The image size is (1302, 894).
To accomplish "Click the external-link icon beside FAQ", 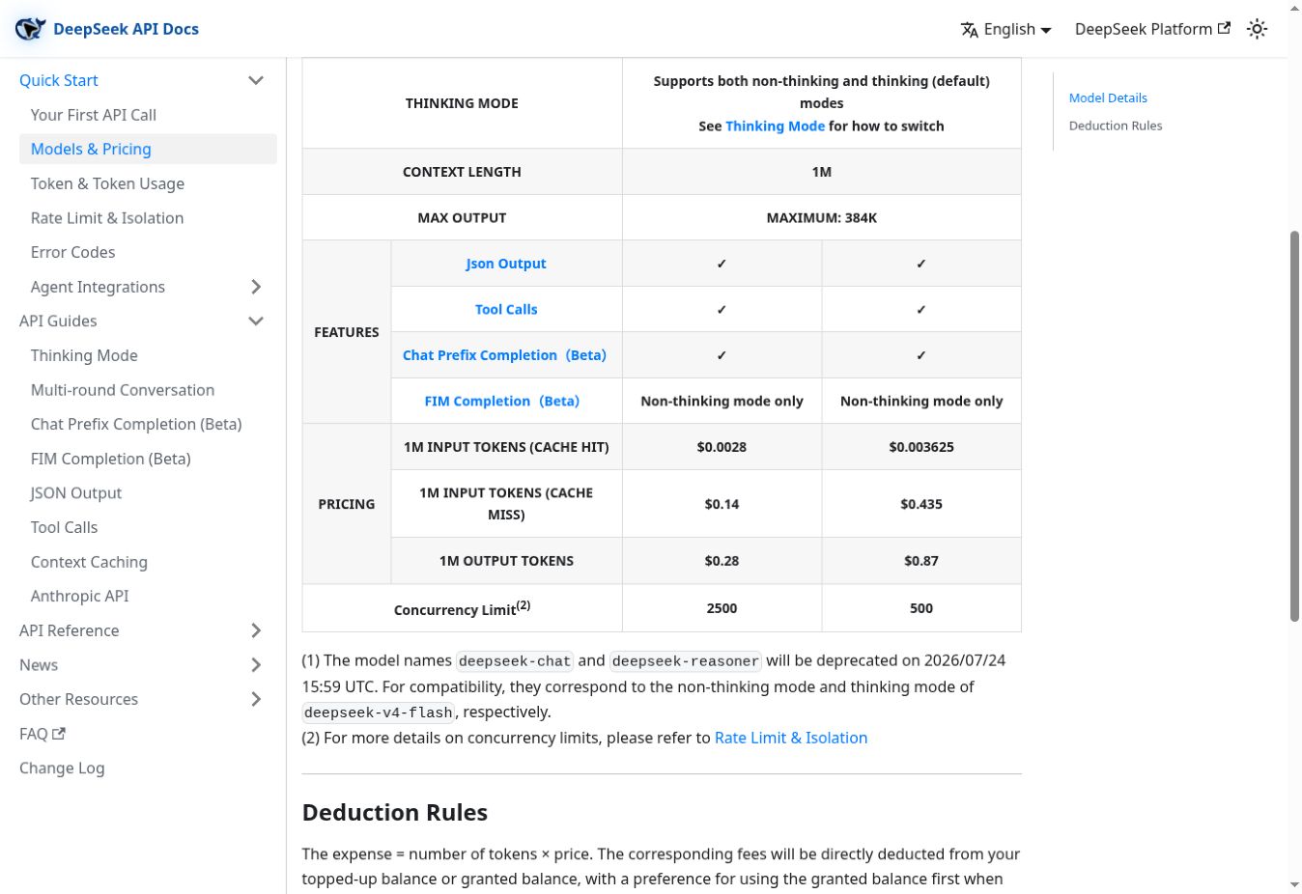I will click(59, 734).
